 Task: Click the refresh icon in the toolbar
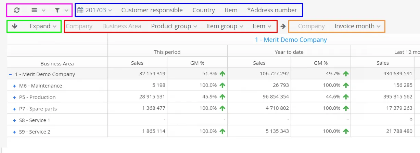pos(17,10)
